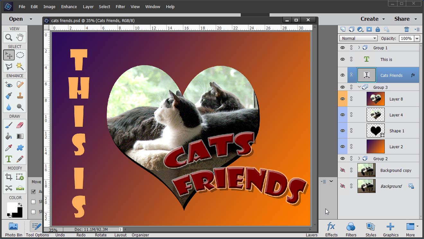
Task: Open the Layers panel flyout menu
Action: (x=417, y=29)
